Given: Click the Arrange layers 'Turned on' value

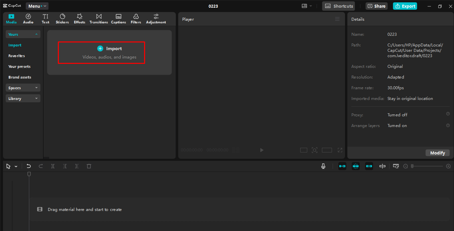Looking at the screenshot, I should click(397, 126).
